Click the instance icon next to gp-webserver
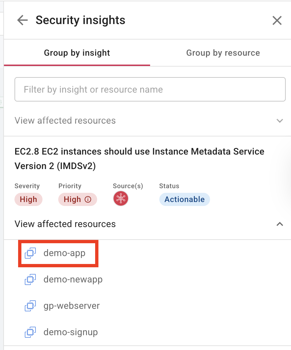Viewport: 291px width, 350px height. (x=30, y=306)
